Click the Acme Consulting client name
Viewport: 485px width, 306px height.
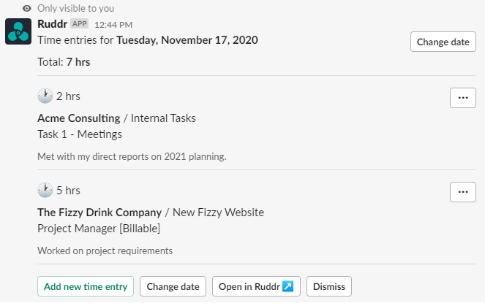tap(78, 118)
